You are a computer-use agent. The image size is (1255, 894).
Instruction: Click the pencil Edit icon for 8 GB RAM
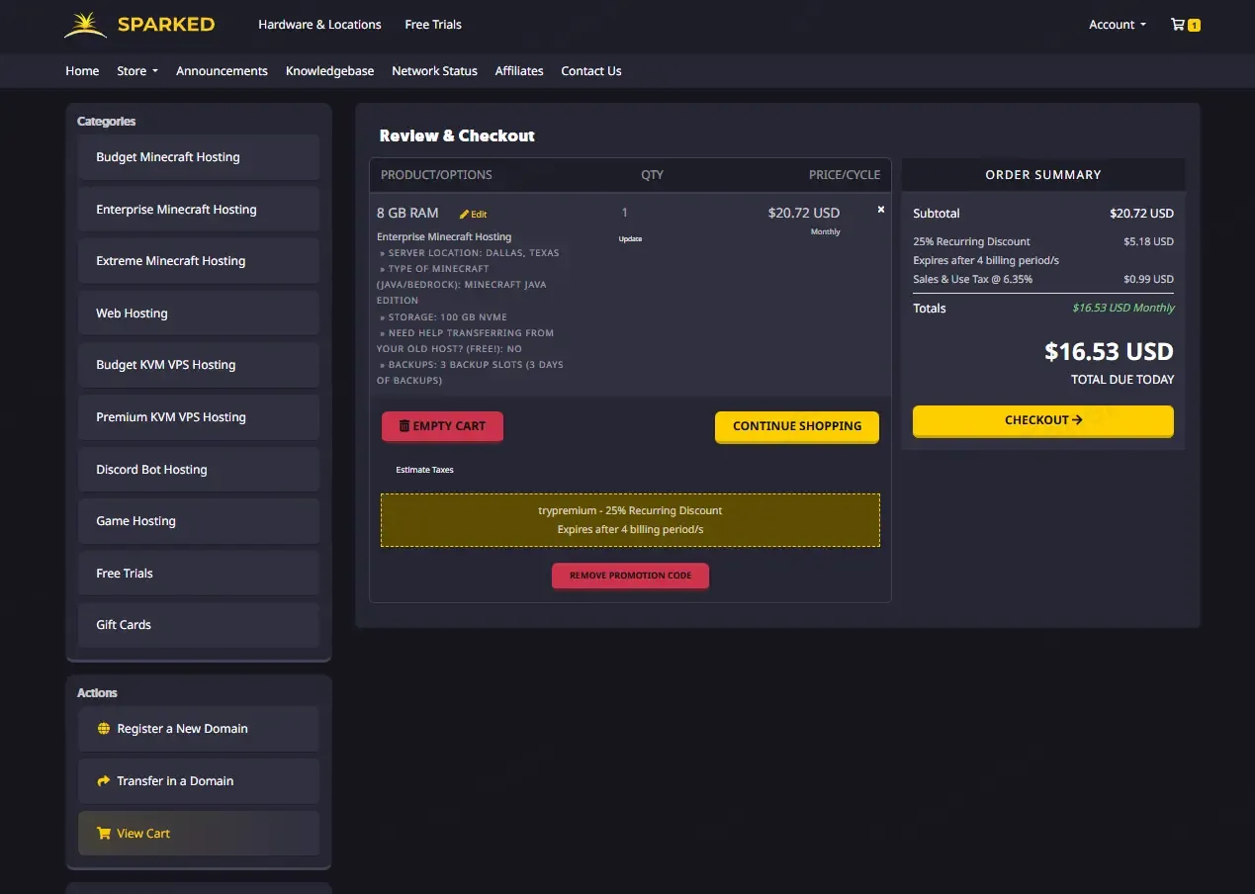click(x=474, y=214)
